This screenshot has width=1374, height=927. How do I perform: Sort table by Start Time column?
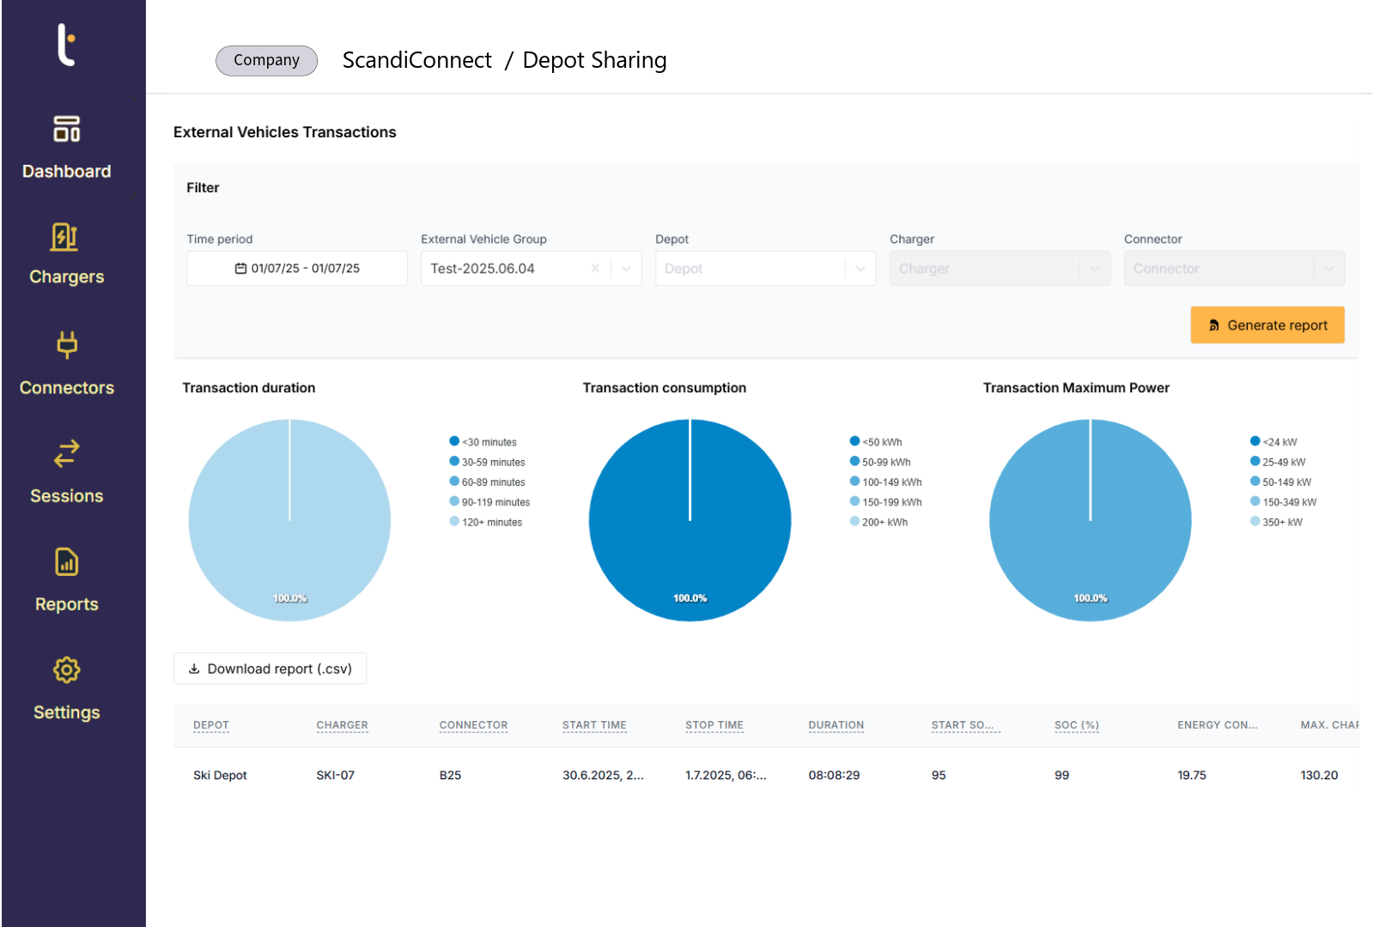(x=594, y=725)
